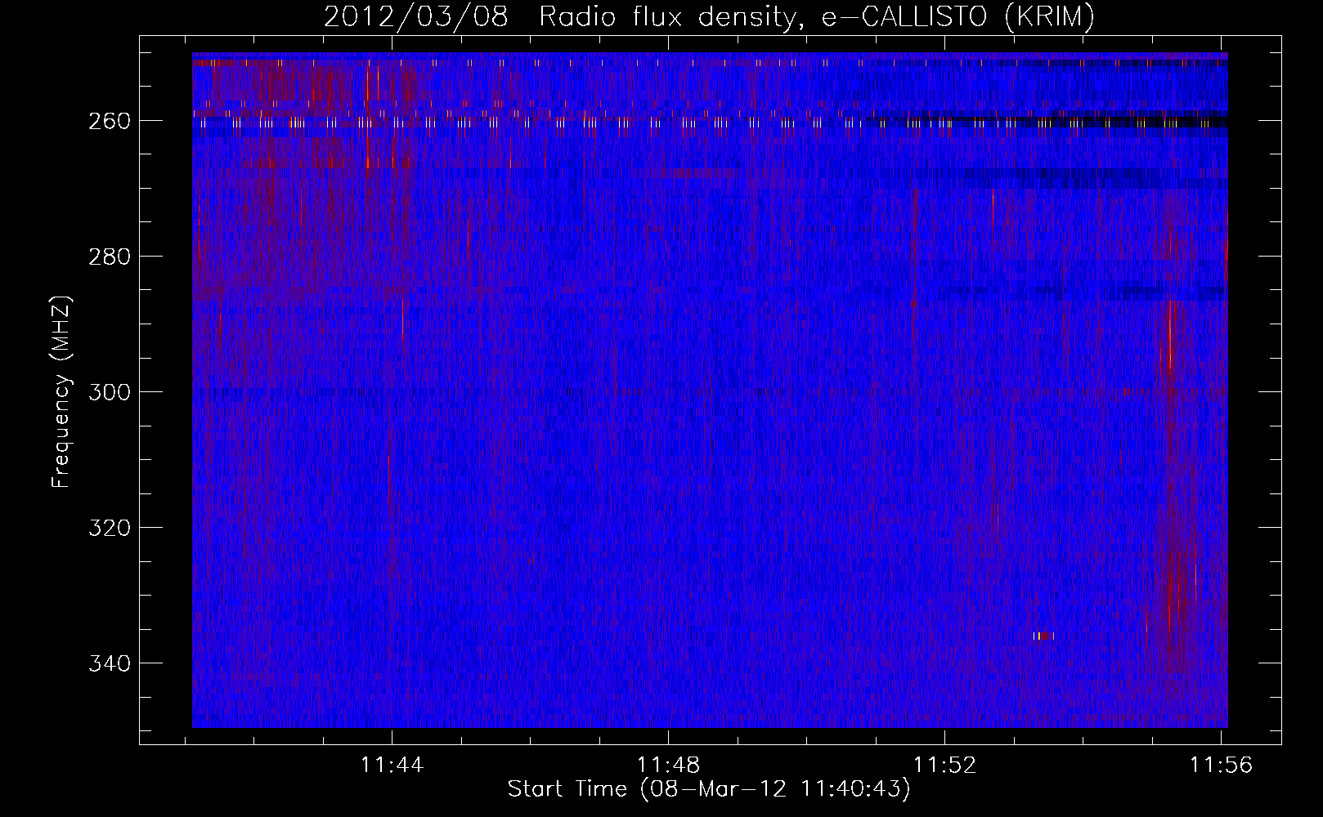Select the 340 frequency tick label
The width and height of the screenshot is (1323, 817).
click(x=110, y=663)
